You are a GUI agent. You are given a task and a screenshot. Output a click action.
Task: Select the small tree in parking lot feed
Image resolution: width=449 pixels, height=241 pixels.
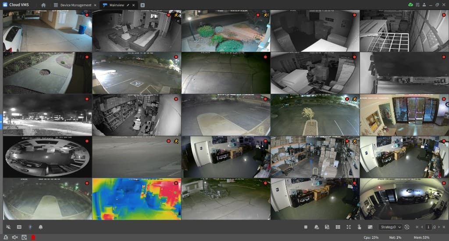click(315, 115)
